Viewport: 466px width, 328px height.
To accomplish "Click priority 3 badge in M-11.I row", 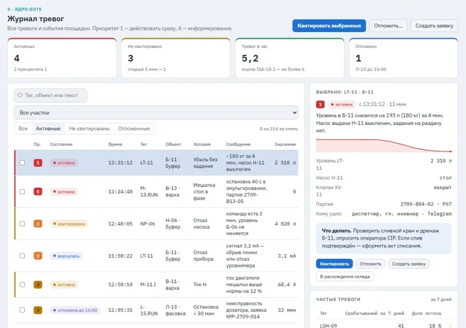I will (x=38, y=285).
